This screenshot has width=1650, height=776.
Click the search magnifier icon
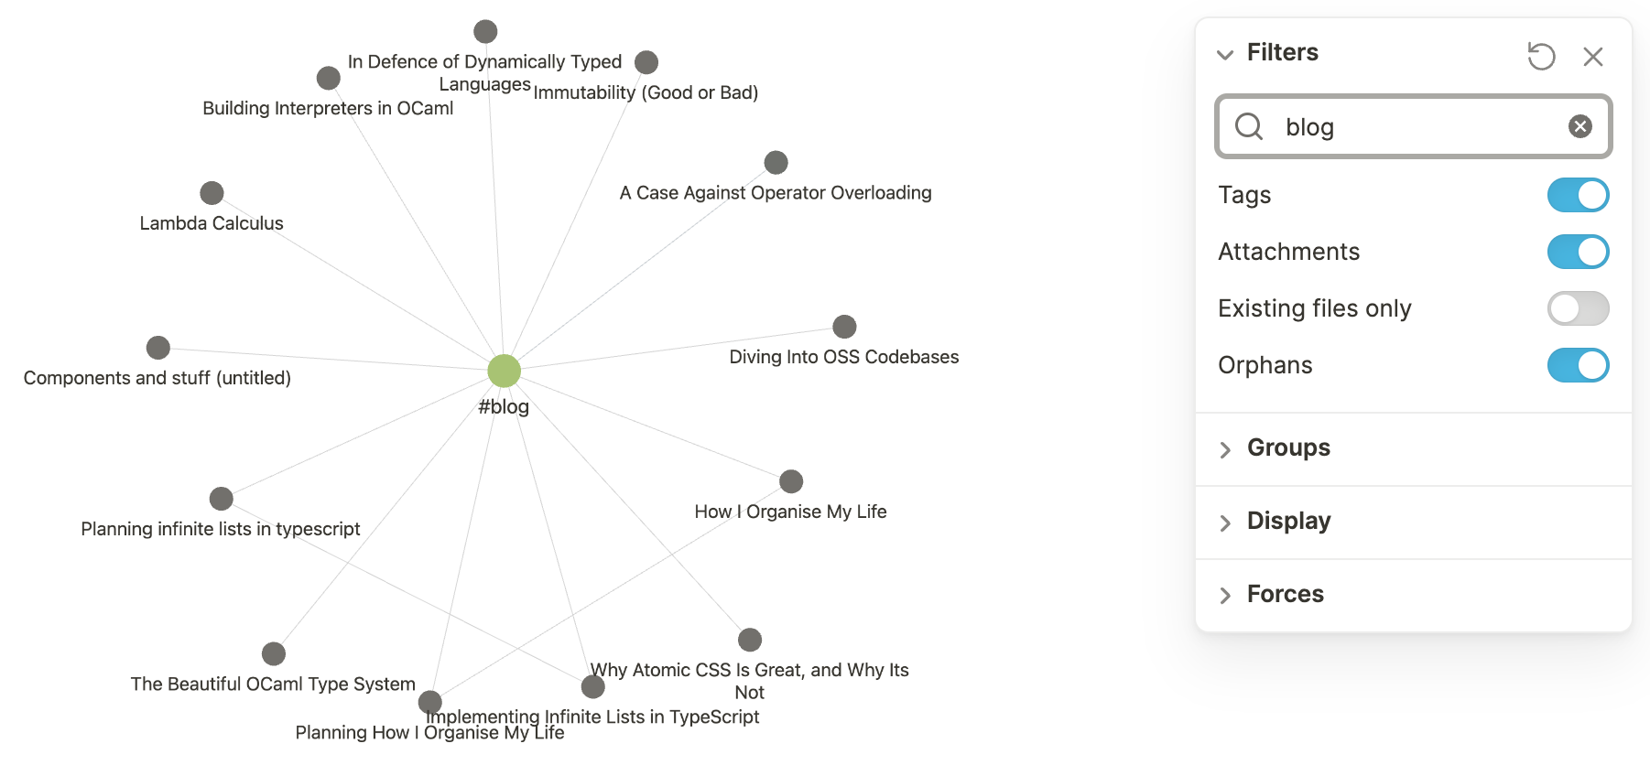click(x=1249, y=127)
